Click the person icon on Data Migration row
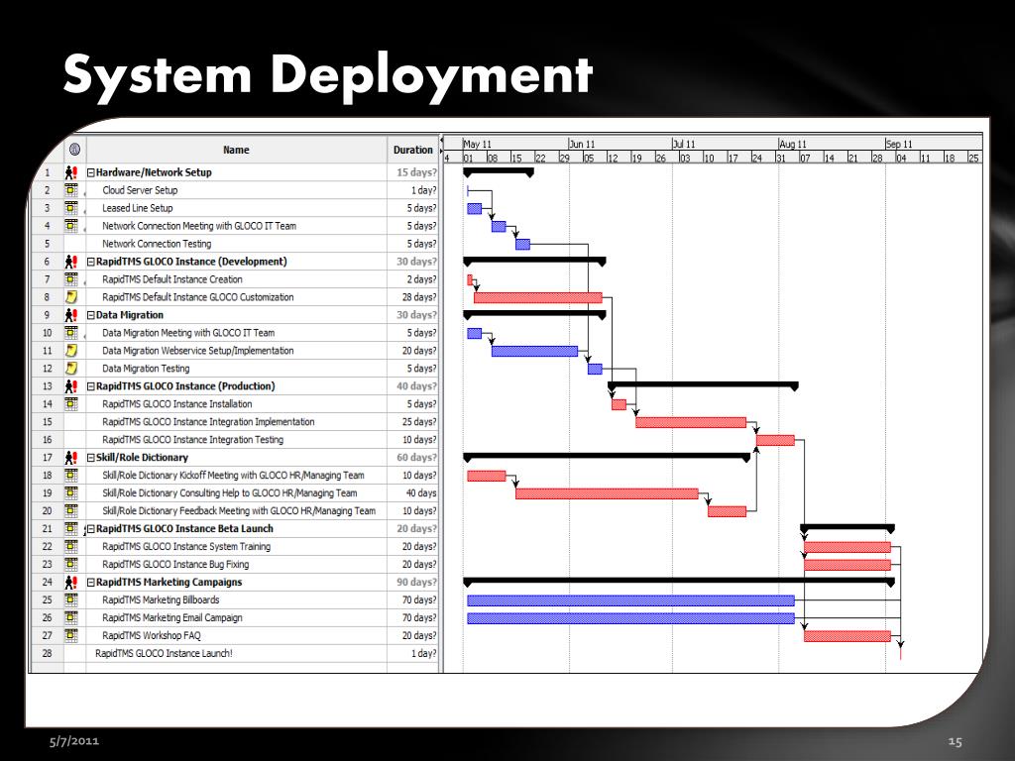The image size is (1015, 761). pyautogui.click(x=71, y=315)
